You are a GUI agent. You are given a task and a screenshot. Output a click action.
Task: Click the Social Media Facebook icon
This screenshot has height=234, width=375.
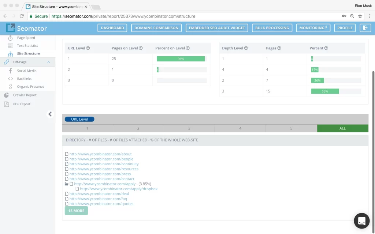click(x=10, y=71)
